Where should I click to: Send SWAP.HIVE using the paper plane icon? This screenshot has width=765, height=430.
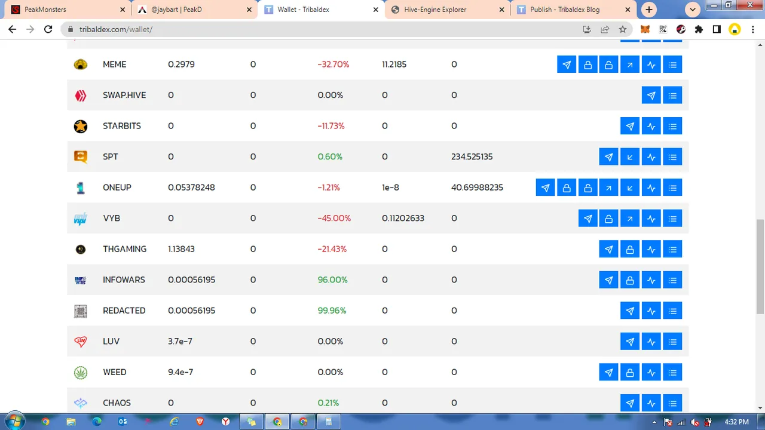[651, 96]
